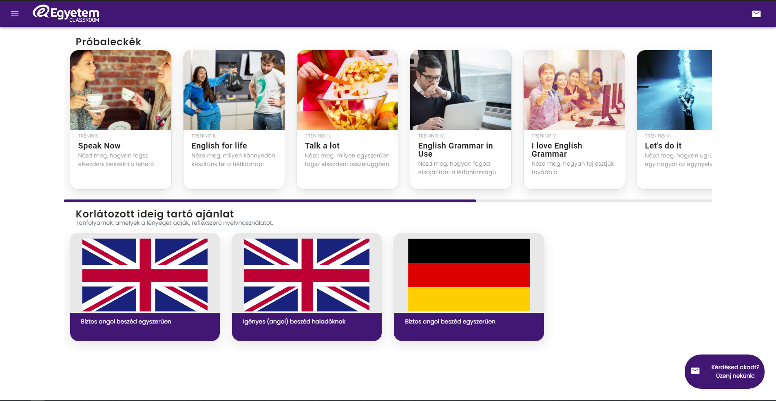Open first UK flag course image
This screenshot has height=401, width=776.
click(145, 275)
